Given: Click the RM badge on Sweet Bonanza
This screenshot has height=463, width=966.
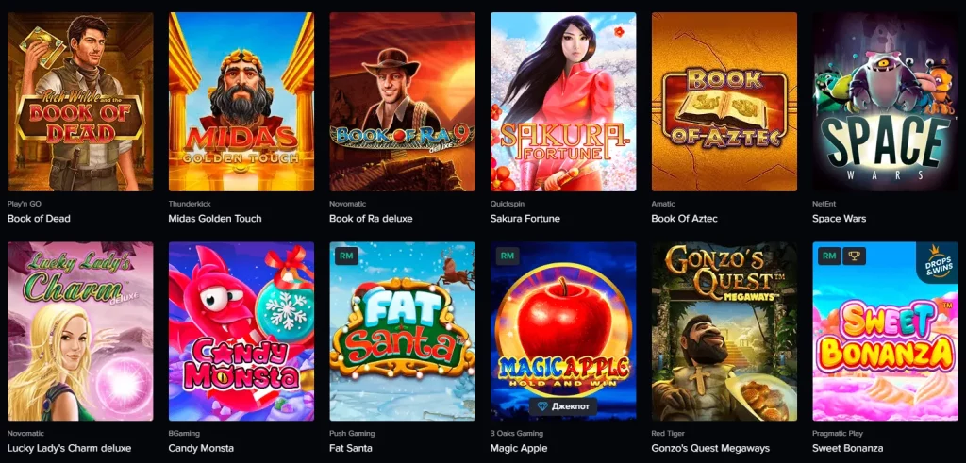Looking at the screenshot, I should point(828,256).
